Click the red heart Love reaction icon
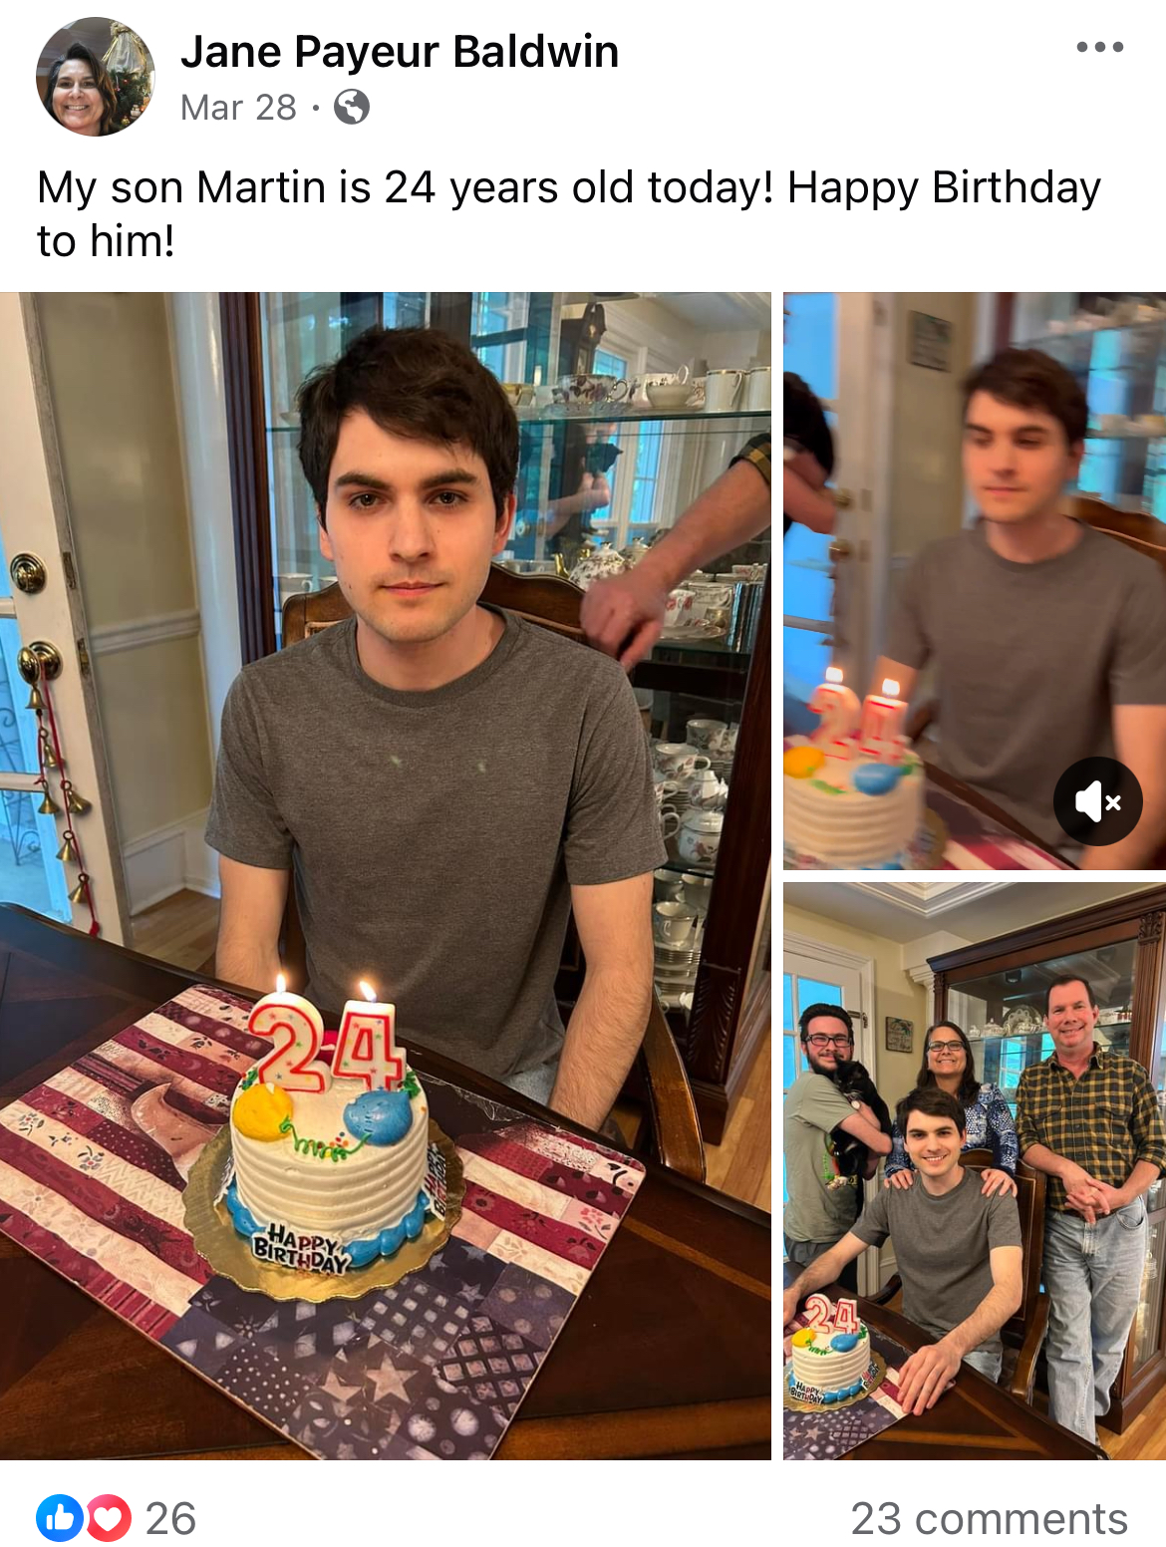The width and height of the screenshot is (1166, 1547). click(x=109, y=1518)
